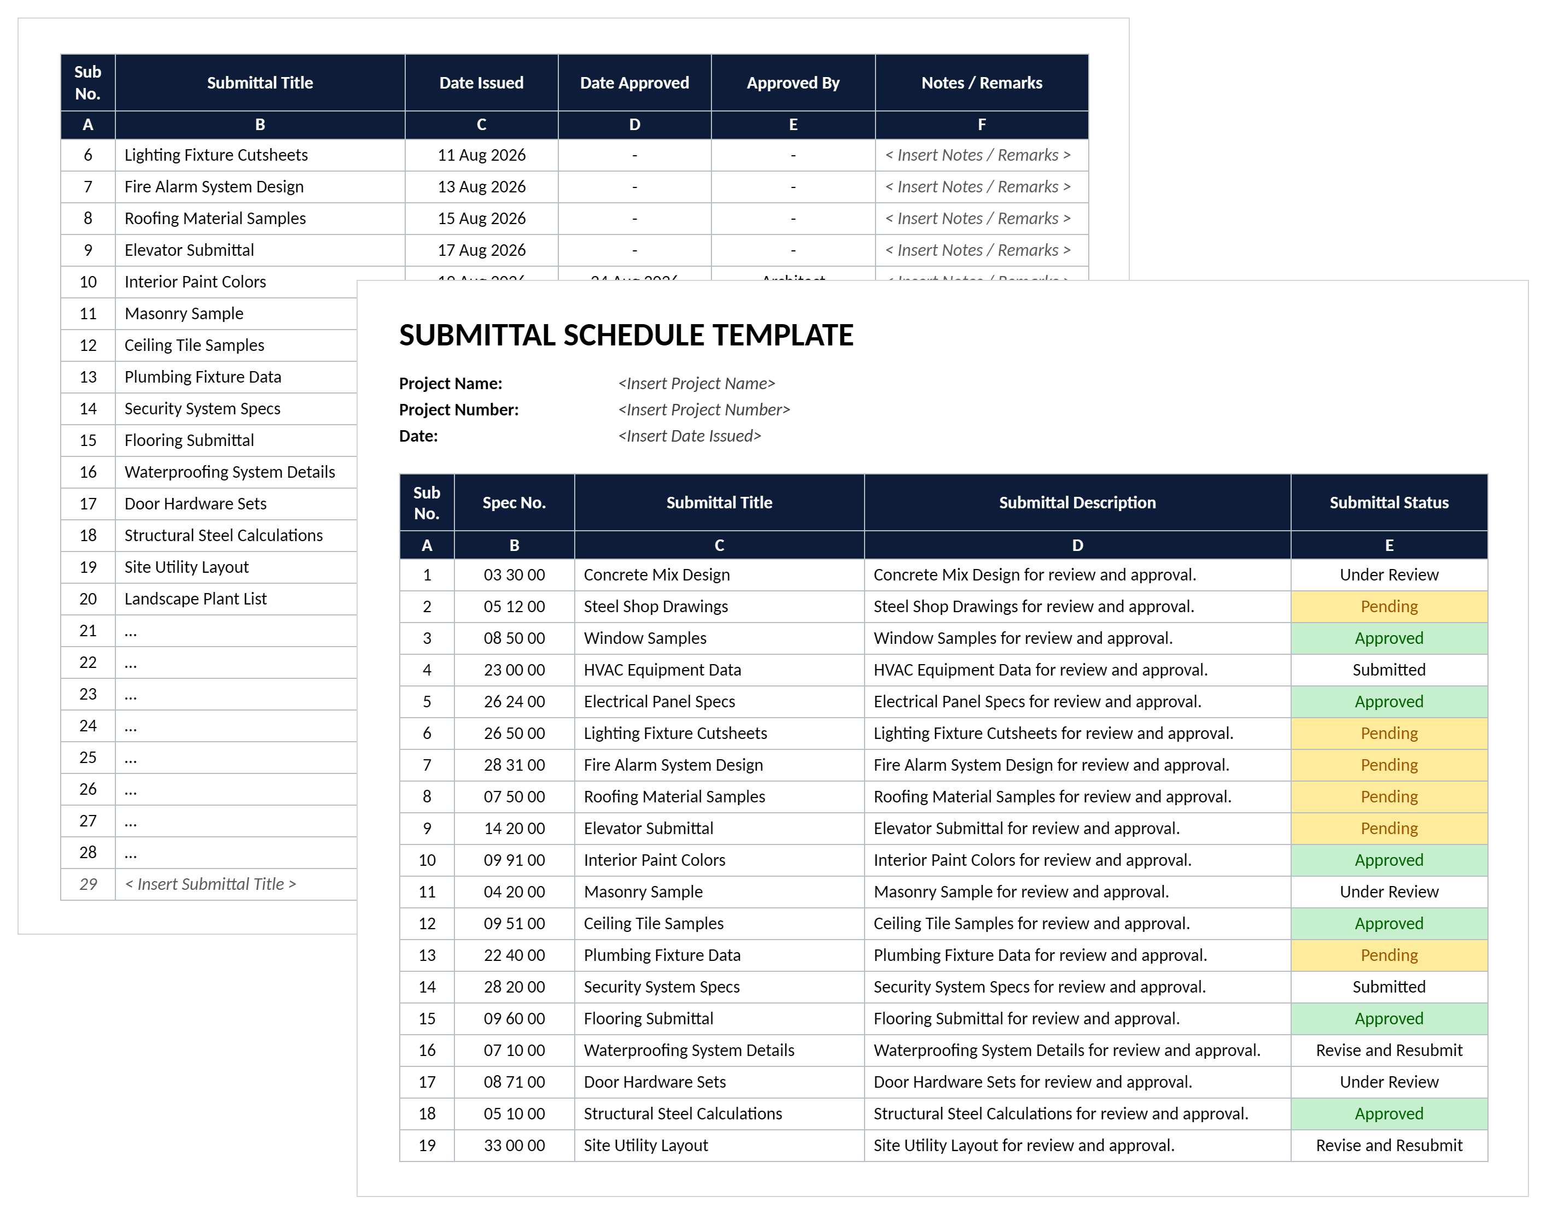Select Plumbing Fixture Data in back page
Screen dimensions: 1564x1232
[236, 377]
